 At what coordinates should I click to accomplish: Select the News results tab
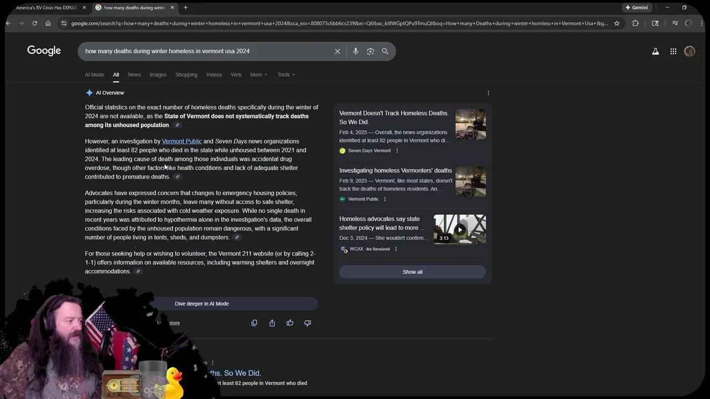[134, 75]
